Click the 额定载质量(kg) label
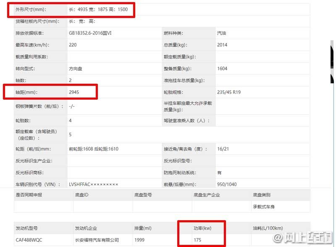The image size is (336, 247). click(180, 57)
